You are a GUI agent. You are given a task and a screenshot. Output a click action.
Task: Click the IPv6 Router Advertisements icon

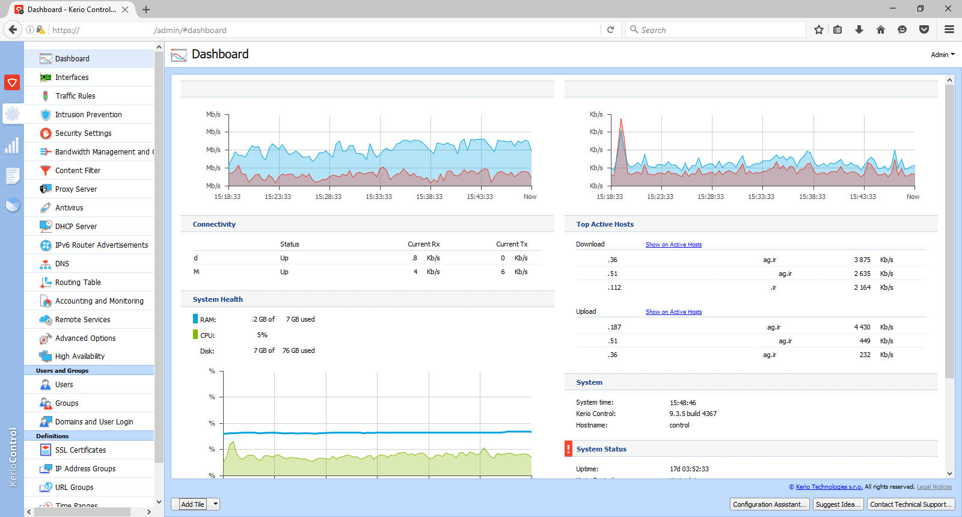click(x=46, y=245)
